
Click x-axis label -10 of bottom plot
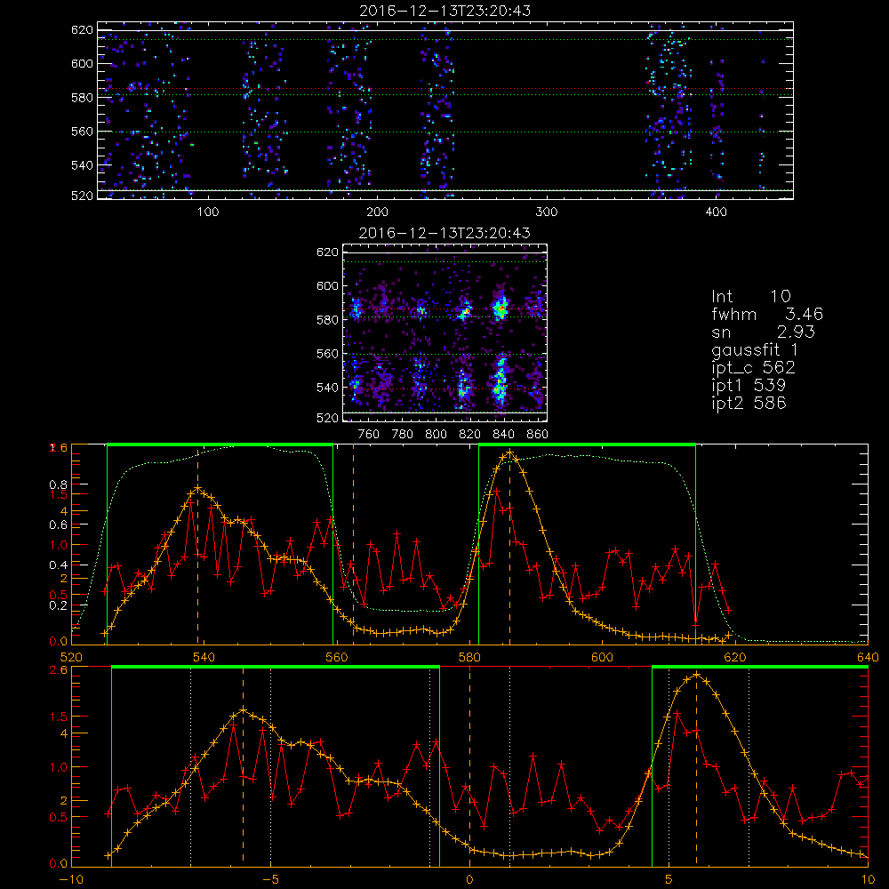pyautogui.click(x=71, y=880)
